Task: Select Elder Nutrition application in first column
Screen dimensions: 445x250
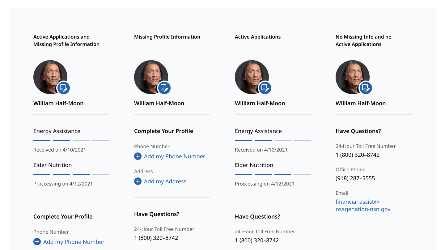Action: click(53, 165)
